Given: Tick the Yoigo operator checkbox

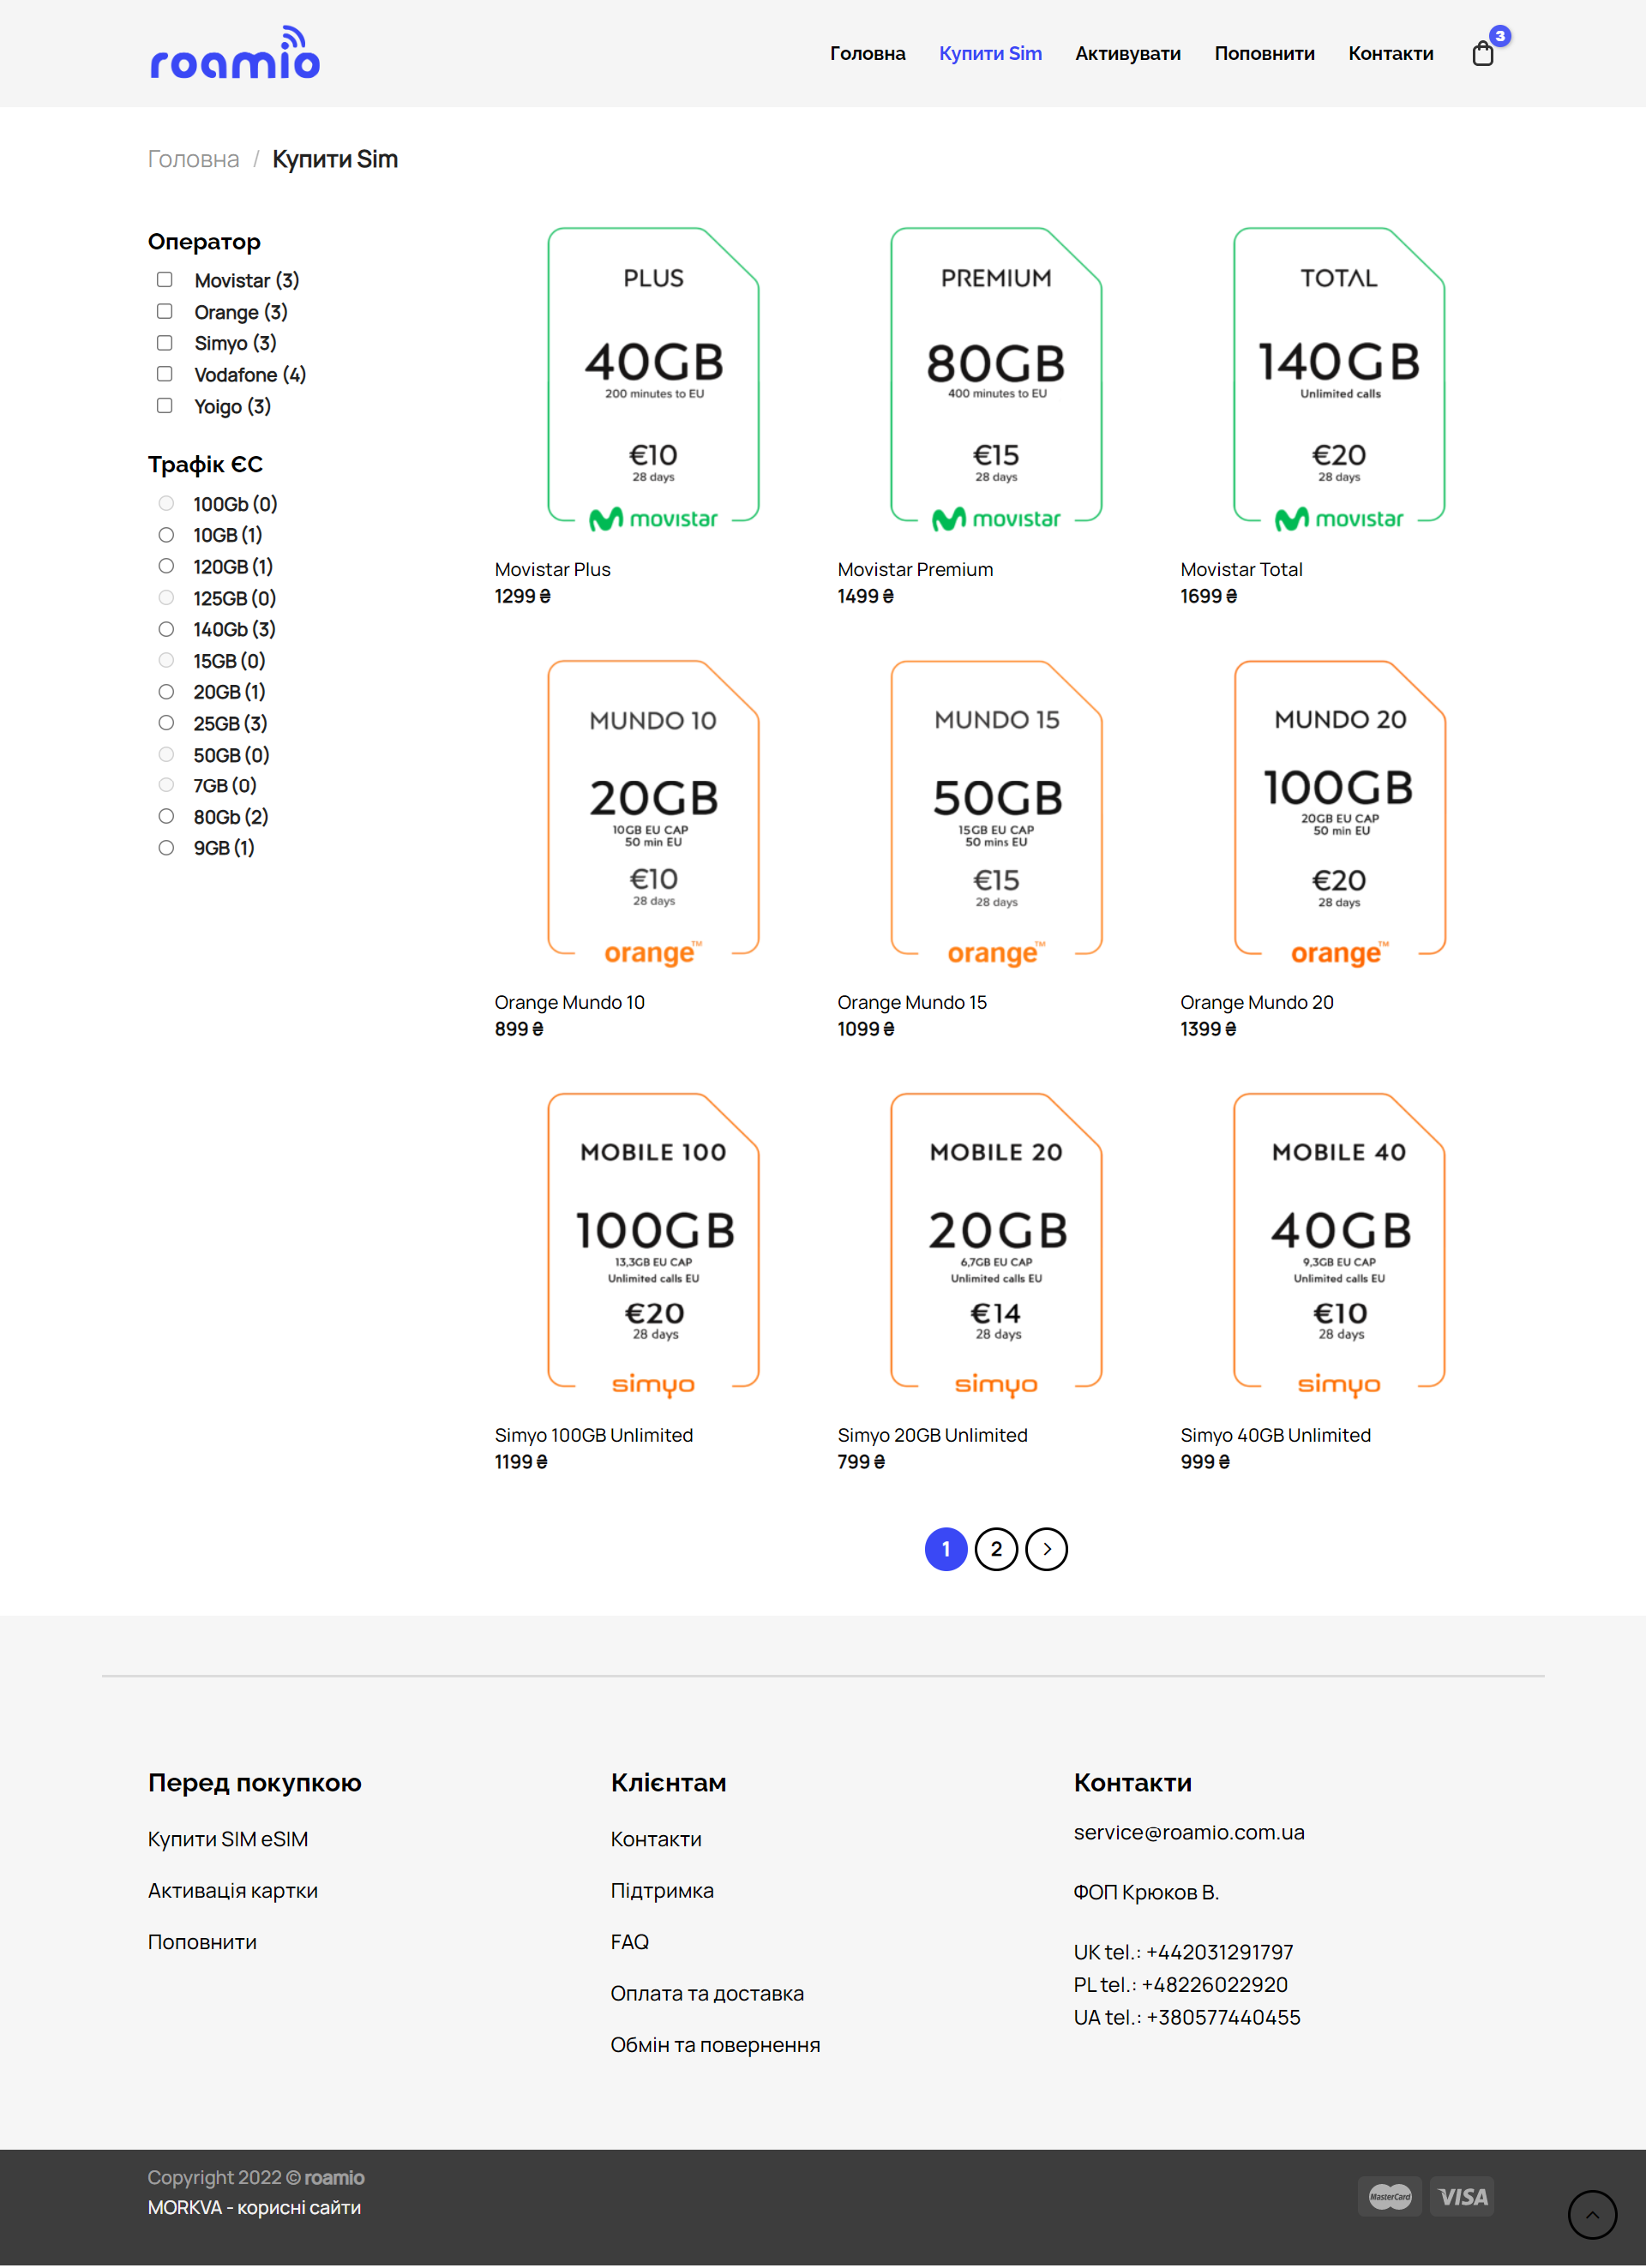Looking at the screenshot, I should click(165, 405).
